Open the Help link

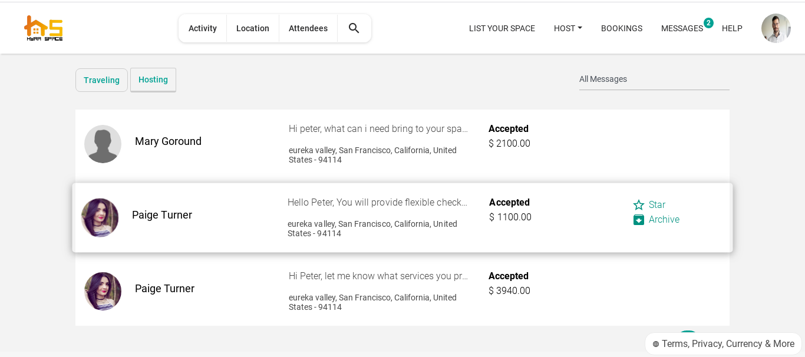coord(732,28)
